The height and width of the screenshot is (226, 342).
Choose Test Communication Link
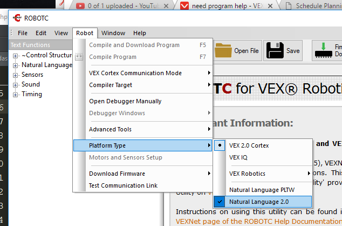pos(143,185)
